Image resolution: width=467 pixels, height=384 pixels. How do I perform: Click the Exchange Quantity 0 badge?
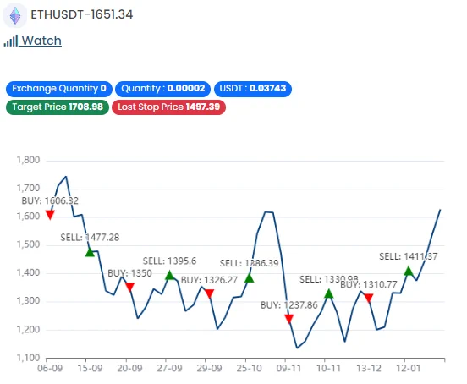point(59,89)
